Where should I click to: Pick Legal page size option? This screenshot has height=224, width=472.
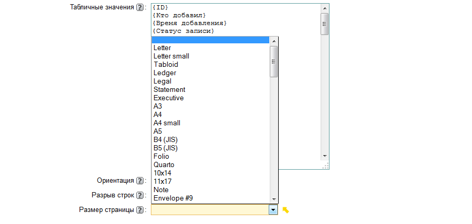coord(162,81)
